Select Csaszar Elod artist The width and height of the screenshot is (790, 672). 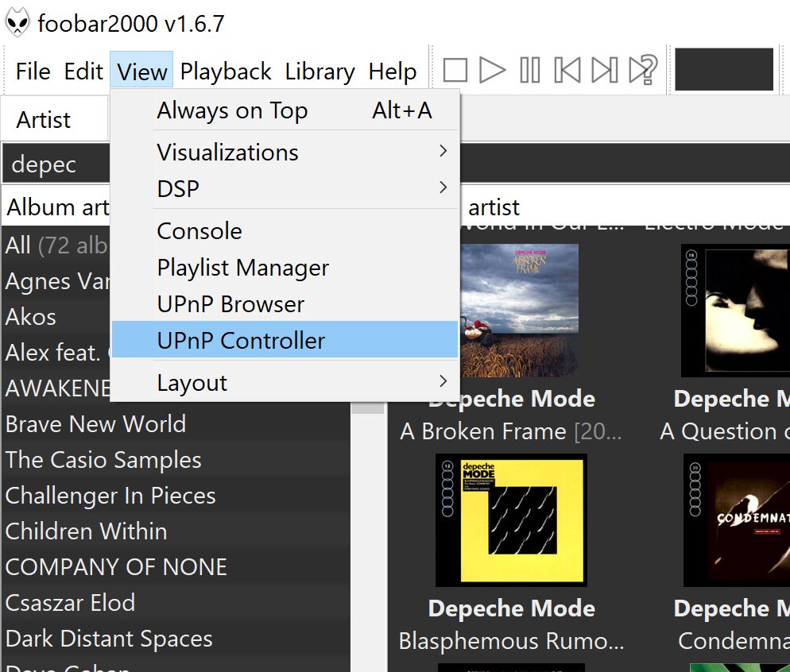click(x=176, y=603)
